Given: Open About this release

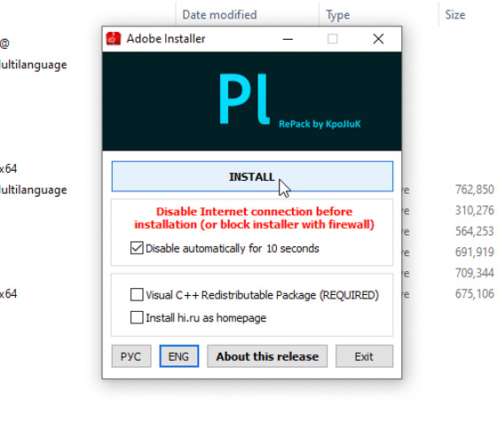Looking at the screenshot, I should tap(267, 356).
